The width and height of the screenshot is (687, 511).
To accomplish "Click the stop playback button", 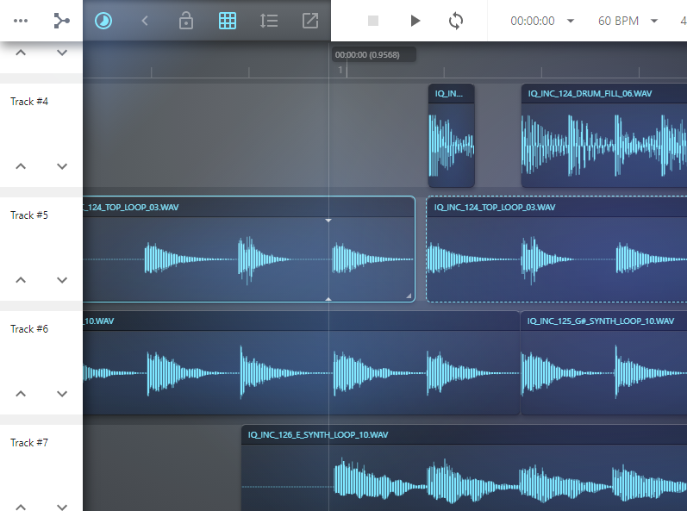I will (x=373, y=21).
